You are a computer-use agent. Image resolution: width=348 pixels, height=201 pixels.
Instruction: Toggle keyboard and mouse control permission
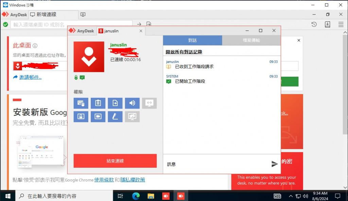pos(81,103)
